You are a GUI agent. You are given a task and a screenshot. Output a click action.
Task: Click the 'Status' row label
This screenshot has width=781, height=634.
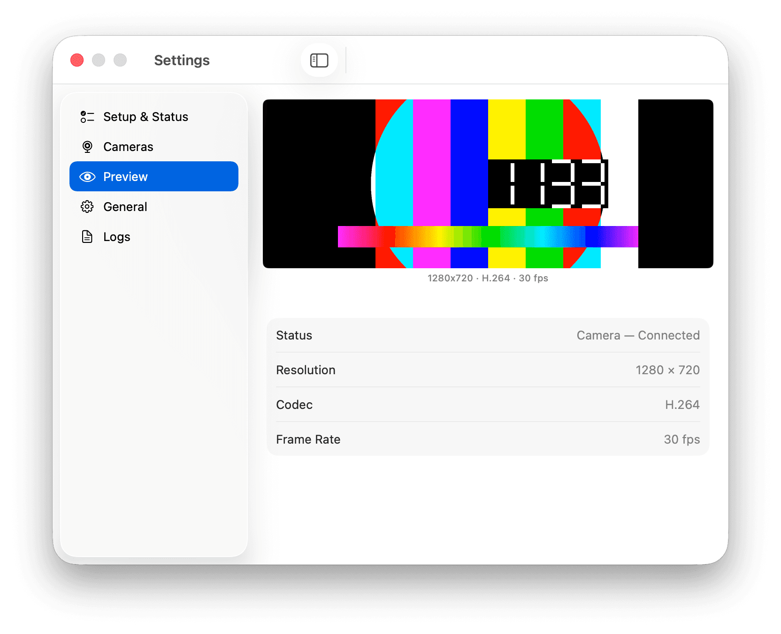pyautogui.click(x=294, y=335)
